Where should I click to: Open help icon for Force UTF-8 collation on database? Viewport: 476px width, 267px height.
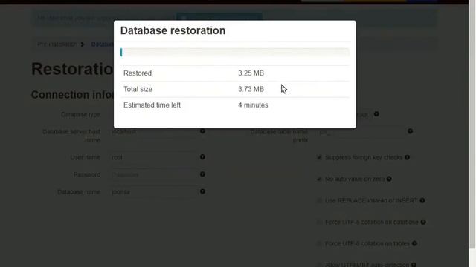[x=423, y=222]
